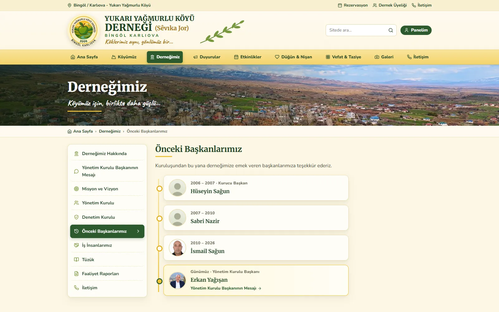Click the Önceki Başkanlarımız page heading
This screenshot has height=312, width=499.
(199, 149)
